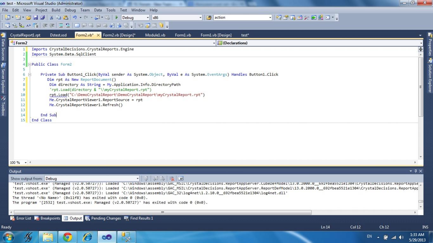Open Google Chrome from the taskbar
The width and height of the screenshot is (433, 243).
pyautogui.click(x=67, y=237)
